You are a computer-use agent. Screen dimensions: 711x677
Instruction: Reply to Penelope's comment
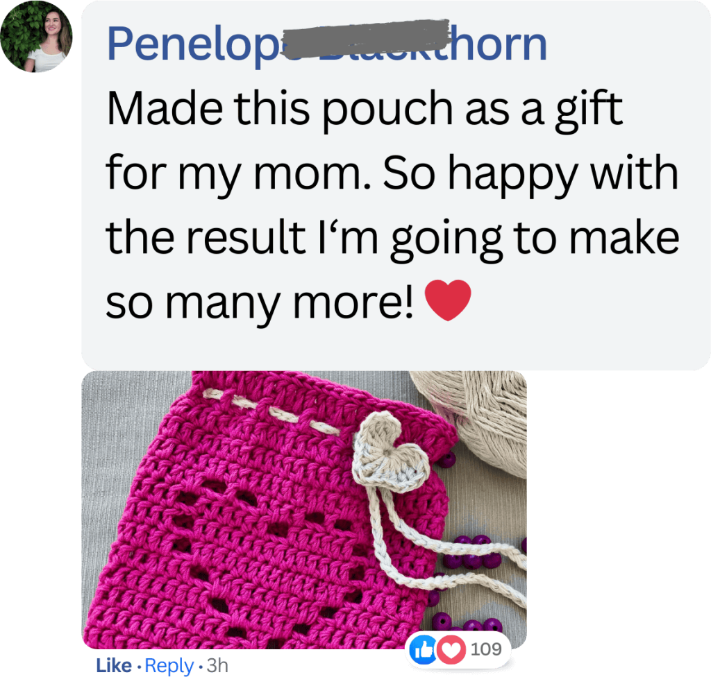click(169, 666)
